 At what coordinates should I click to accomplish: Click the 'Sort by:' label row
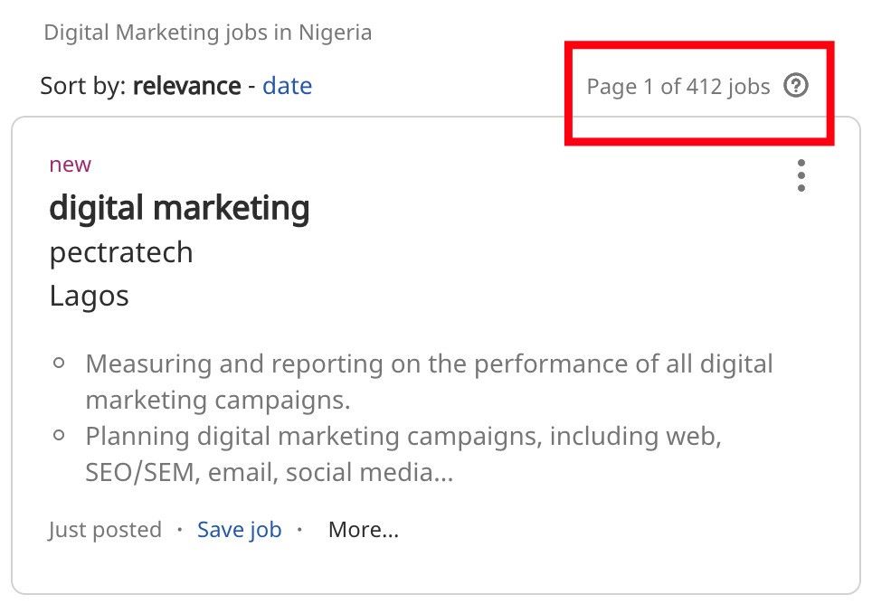click(x=86, y=85)
